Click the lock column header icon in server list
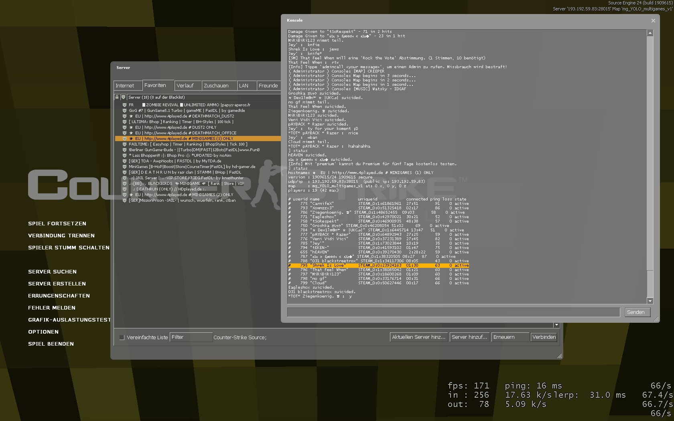Viewport: 674px width, 421px height. [117, 97]
